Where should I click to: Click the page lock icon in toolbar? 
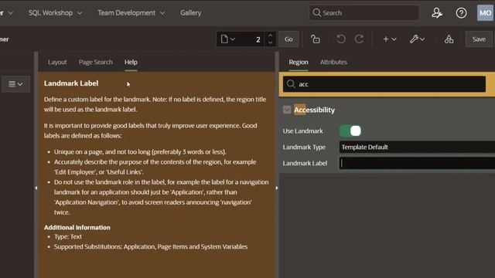point(315,39)
